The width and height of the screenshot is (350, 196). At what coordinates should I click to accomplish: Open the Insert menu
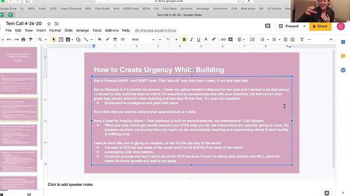(x=41, y=30)
